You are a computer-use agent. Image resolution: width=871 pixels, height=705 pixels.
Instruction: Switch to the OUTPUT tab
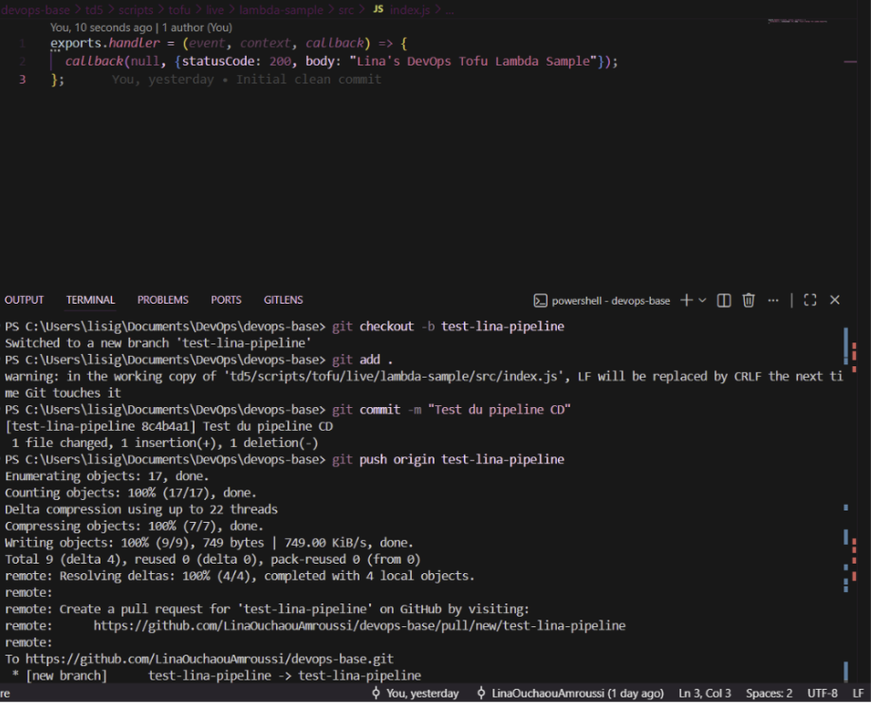(24, 300)
